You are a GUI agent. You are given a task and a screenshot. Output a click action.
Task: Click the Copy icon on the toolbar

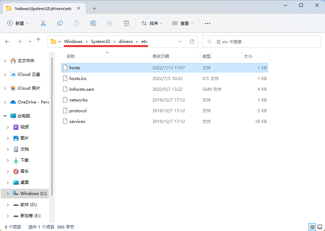click(x=60, y=23)
